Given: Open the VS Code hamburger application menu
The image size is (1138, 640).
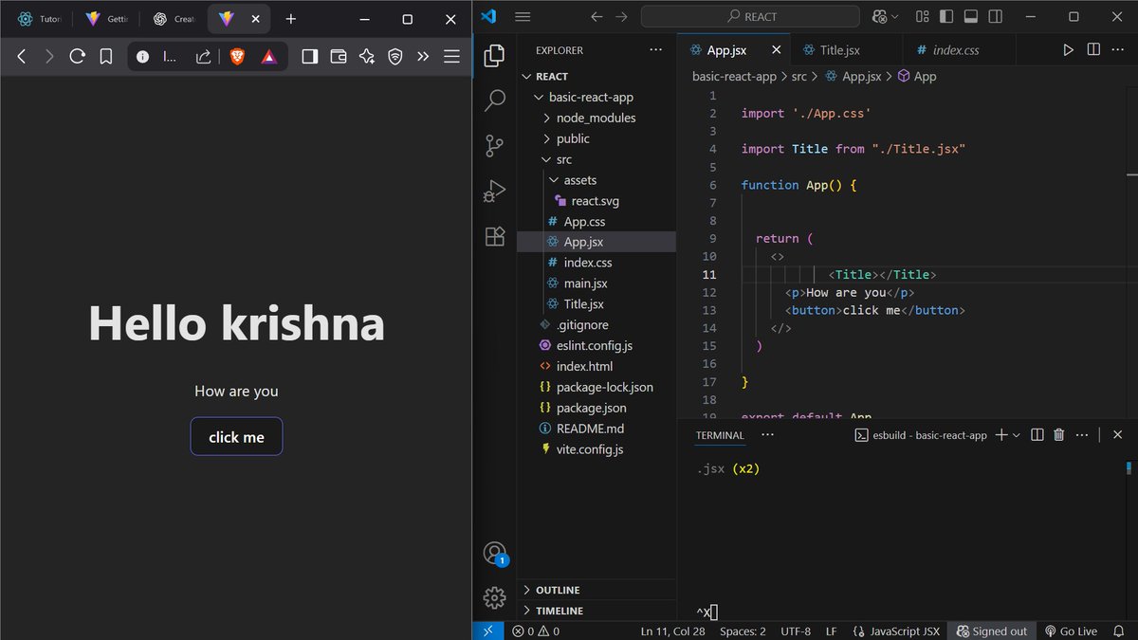Looking at the screenshot, I should (522, 17).
